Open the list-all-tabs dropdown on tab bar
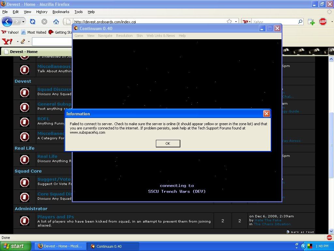334x251 pixels. pyautogui.click(x=331, y=51)
